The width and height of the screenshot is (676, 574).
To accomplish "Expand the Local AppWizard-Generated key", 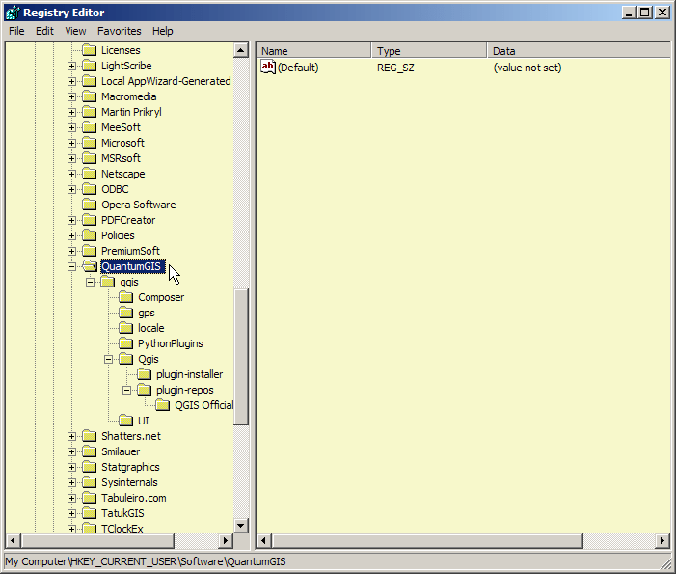I will 71,81.
